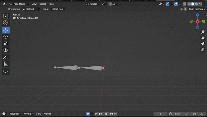Screen dimensions: 207x117
Task: Click the green Y axis on the gizmo
Action: 204,21
